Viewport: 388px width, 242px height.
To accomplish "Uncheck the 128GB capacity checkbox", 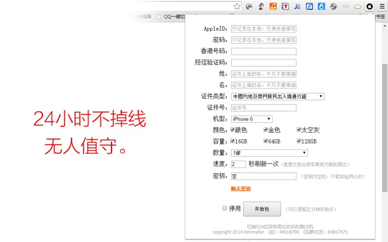I will (299, 141).
